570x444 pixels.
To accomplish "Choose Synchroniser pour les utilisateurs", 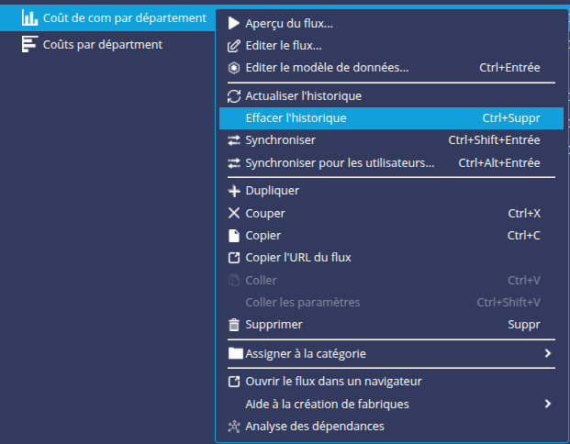I will pyautogui.click(x=340, y=163).
